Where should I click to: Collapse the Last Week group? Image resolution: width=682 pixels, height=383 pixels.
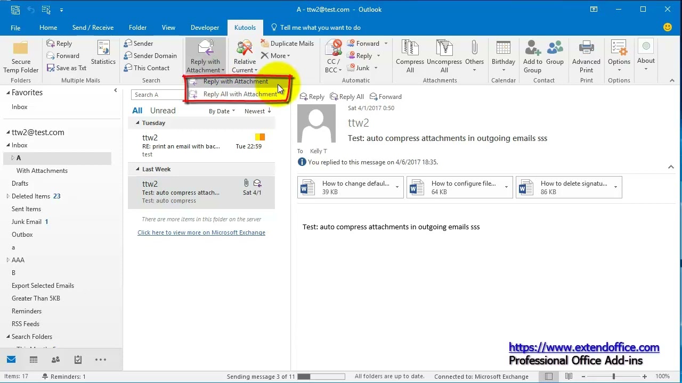point(137,169)
